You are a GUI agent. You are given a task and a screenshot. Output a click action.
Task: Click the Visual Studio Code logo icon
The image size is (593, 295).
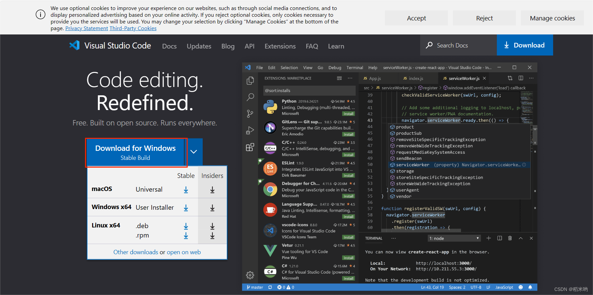74,45
